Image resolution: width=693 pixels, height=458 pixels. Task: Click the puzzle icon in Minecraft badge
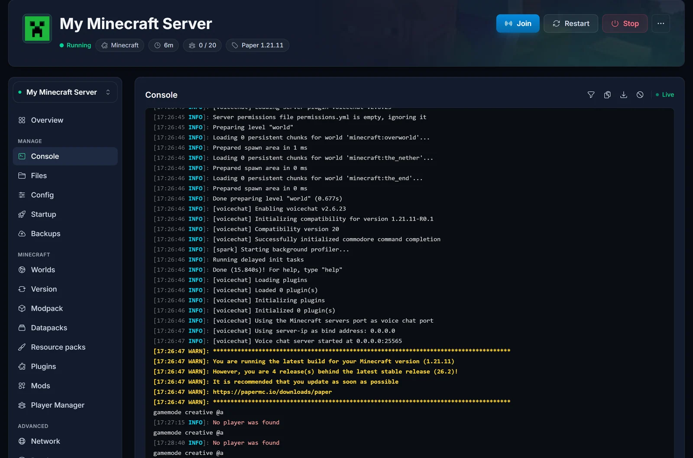[x=104, y=45]
